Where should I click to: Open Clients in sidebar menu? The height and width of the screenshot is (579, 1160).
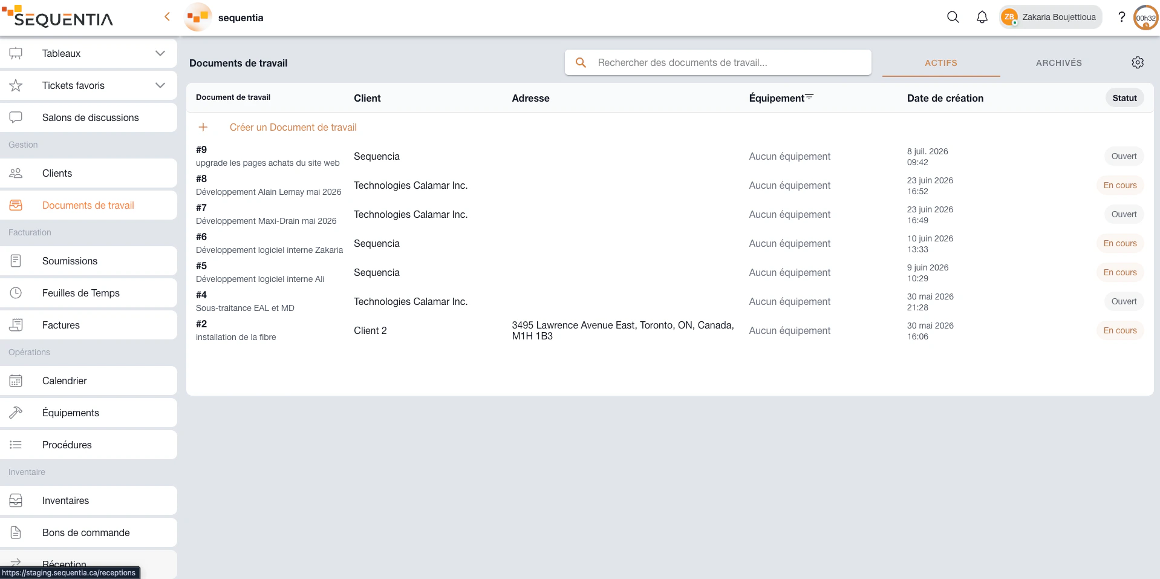[x=88, y=173]
